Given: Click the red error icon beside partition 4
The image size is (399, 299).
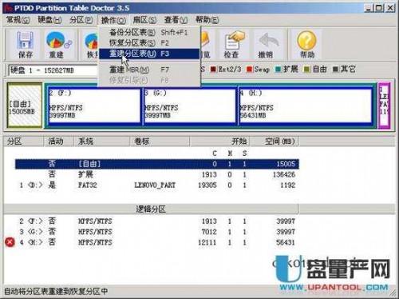Looking at the screenshot, I should click(10, 242).
